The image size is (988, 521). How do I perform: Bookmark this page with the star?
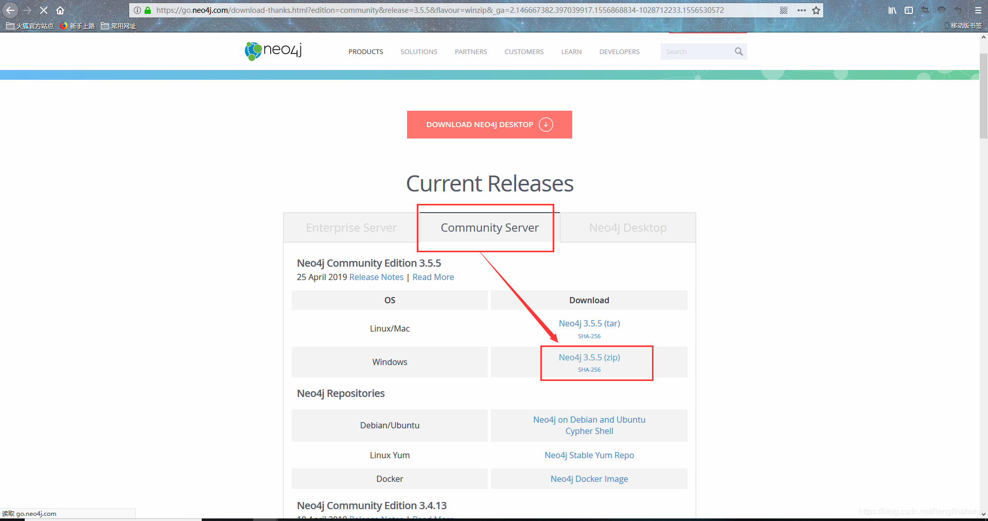(816, 10)
